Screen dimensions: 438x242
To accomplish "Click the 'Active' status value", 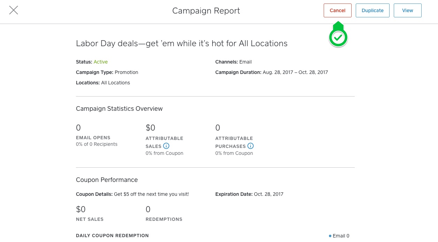I will (x=101, y=62).
